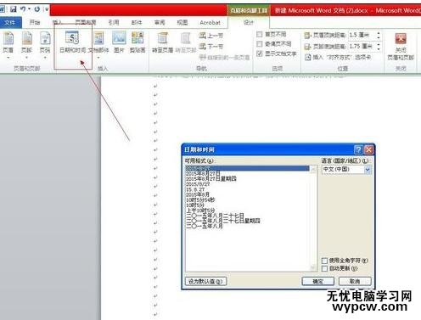The width and height of the screenshot is (421, 320).
Task: Enable the 奇偶页不同 (Different Odd & Even) checkbox
Action: (259, 44)
